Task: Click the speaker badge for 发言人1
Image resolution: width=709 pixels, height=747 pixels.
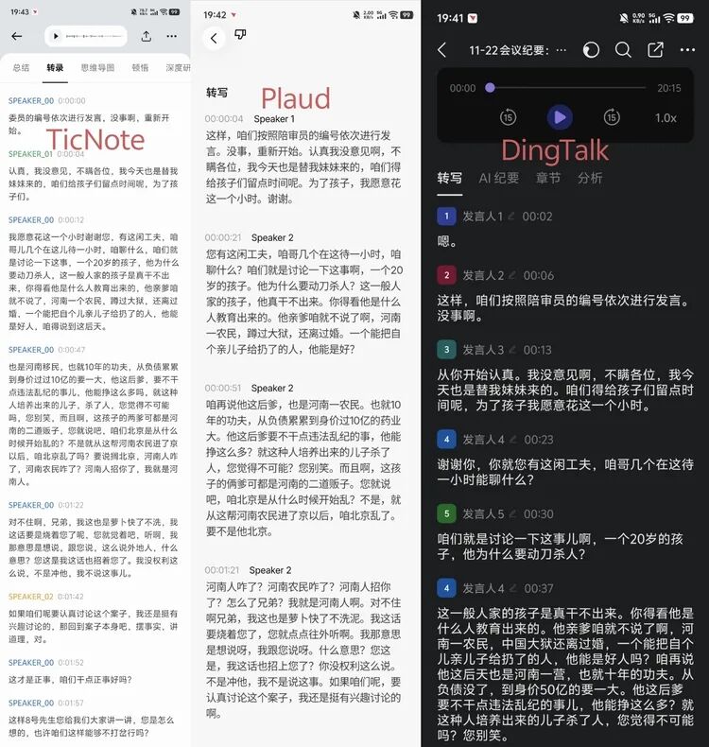Action: click(x=446, y=217)
